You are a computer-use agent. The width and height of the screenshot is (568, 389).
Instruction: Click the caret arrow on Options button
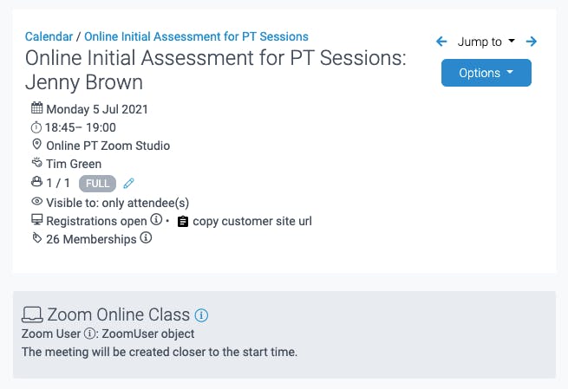coord(510,73)
